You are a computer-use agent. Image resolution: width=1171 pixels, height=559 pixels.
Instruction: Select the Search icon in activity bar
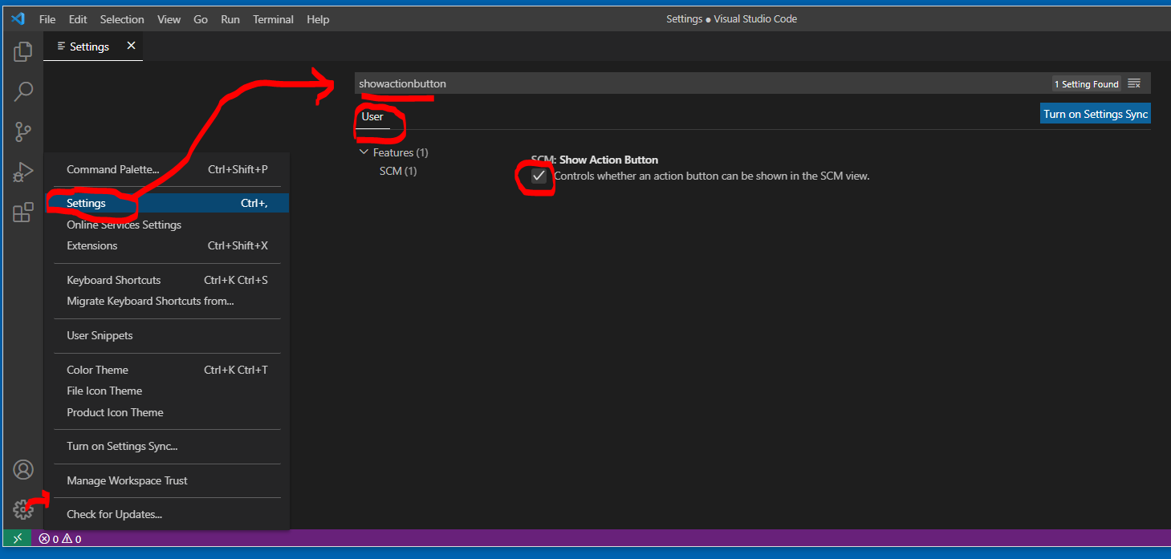(x=22, y=91)
